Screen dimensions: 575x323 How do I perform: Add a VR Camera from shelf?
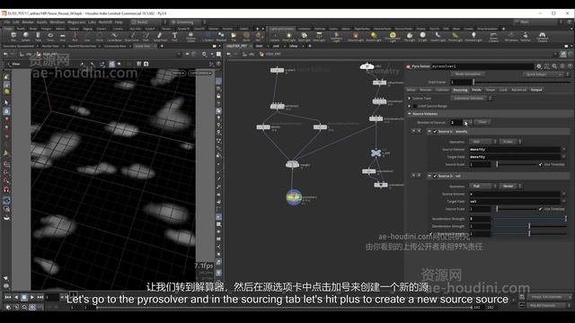(511, 36)
